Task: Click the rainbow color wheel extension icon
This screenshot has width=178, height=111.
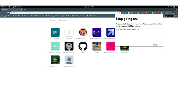Action: (156, 13)
